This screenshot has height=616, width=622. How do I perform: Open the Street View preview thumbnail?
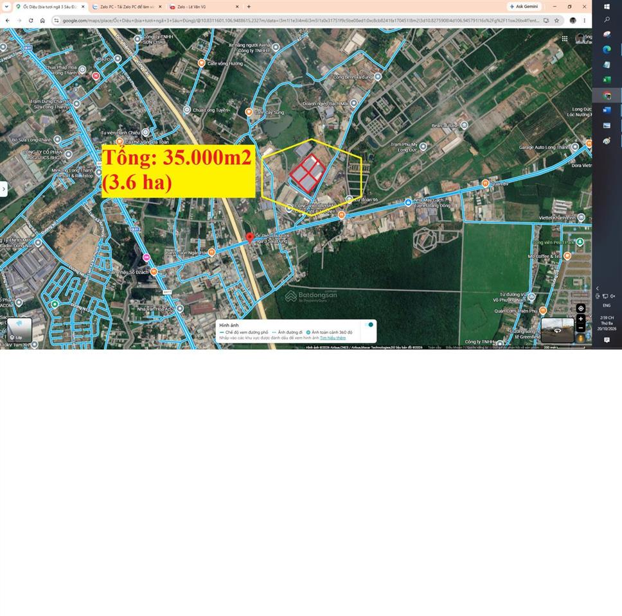coord(557,330)
